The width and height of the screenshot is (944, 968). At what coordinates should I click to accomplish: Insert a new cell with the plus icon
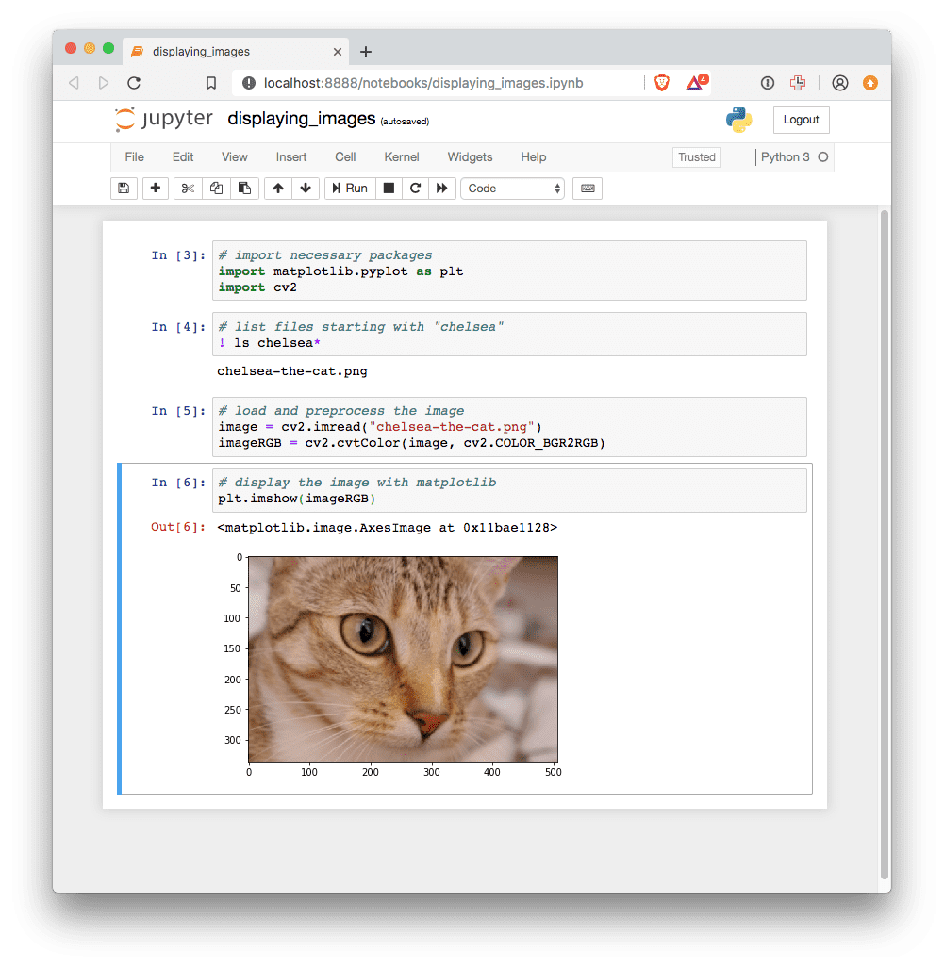point(155,189)
